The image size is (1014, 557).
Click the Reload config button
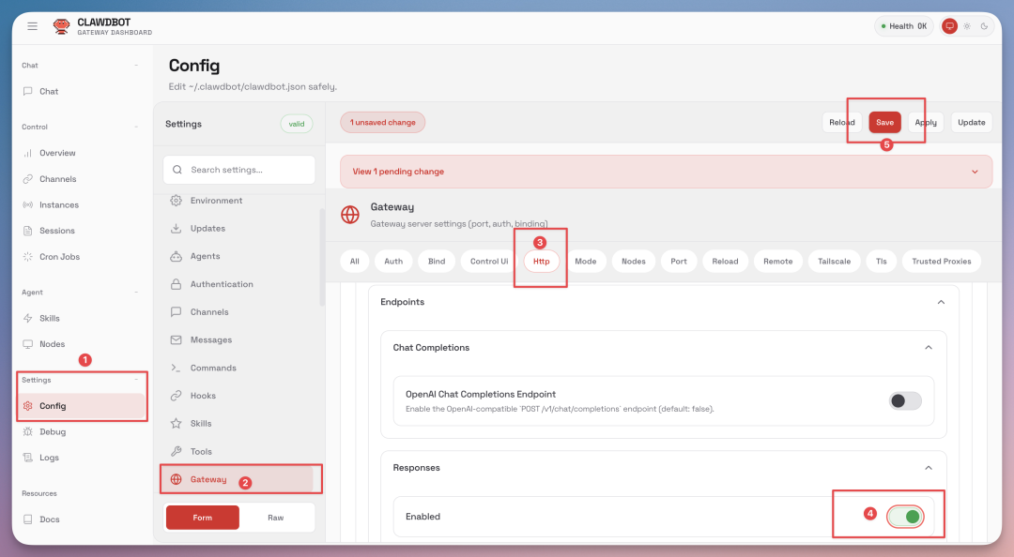pyautogui.click(x=841, y=122)
